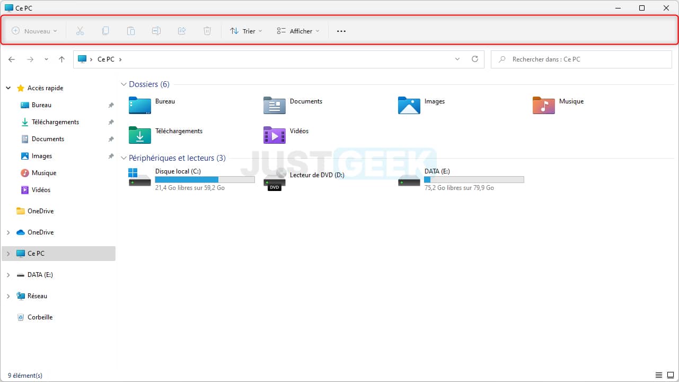The width and height of the screenshot is (679, 382).
Task: Refresh the Ce PC view
Action: pyautogui.click(x=475, y=59)
